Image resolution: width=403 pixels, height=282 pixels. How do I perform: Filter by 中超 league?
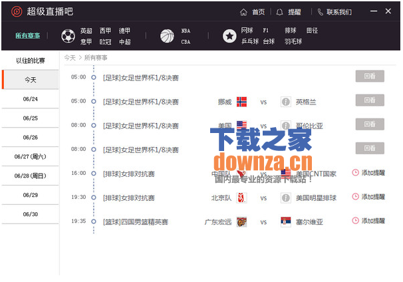tap(124, 42)
